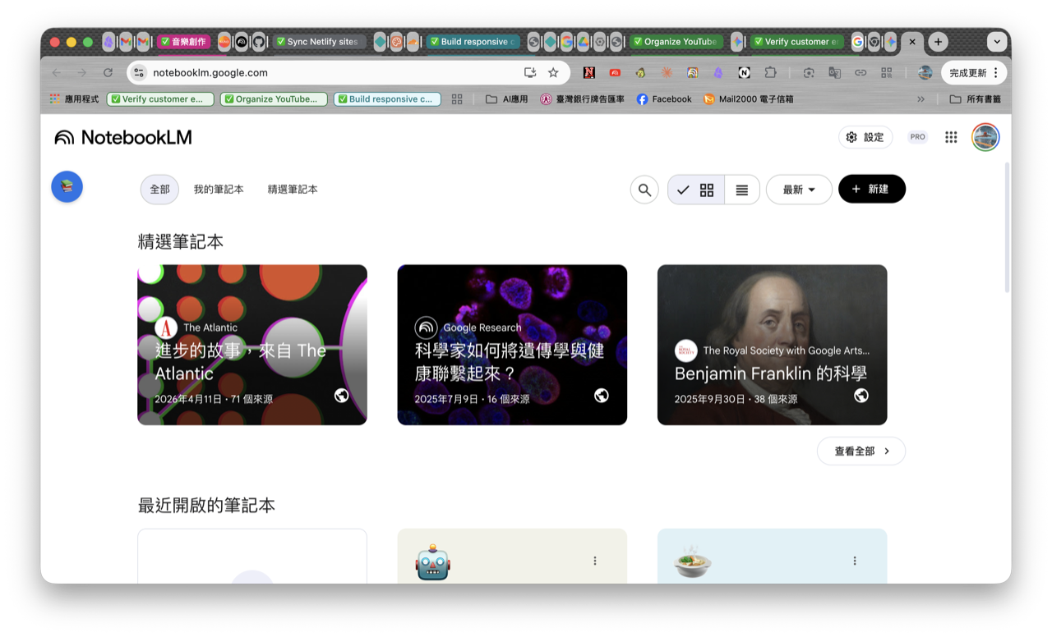The image size is (1052, 637).
Task: Open the GitHub pinned tab
Action: 258,41
